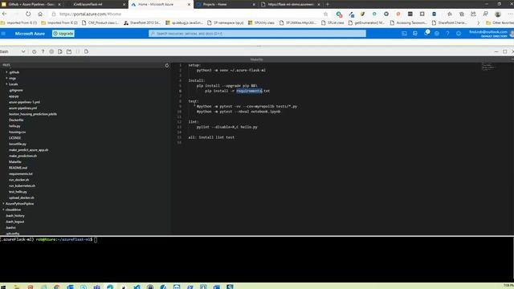Image resolution: width=514 pixels, height=289 pixels.
Task: Open the web preview icon in Cloud Shell toolbar
Action: [86, 51]
